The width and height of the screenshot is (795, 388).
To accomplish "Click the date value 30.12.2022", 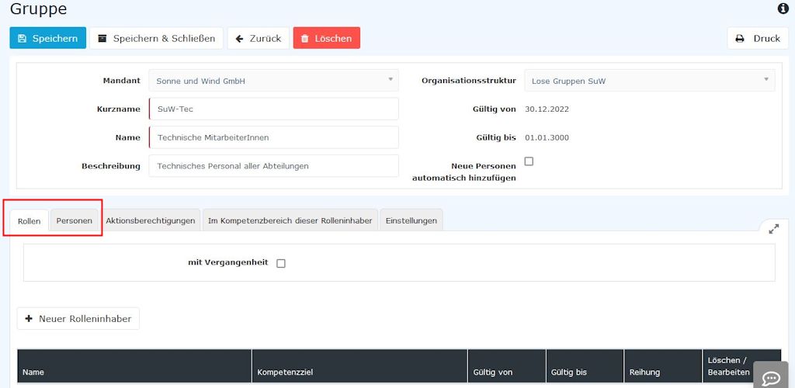I will [547, 109].
